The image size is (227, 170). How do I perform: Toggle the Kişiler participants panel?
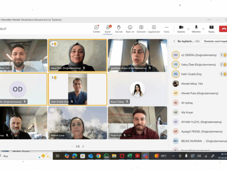[x=107, y=28]
